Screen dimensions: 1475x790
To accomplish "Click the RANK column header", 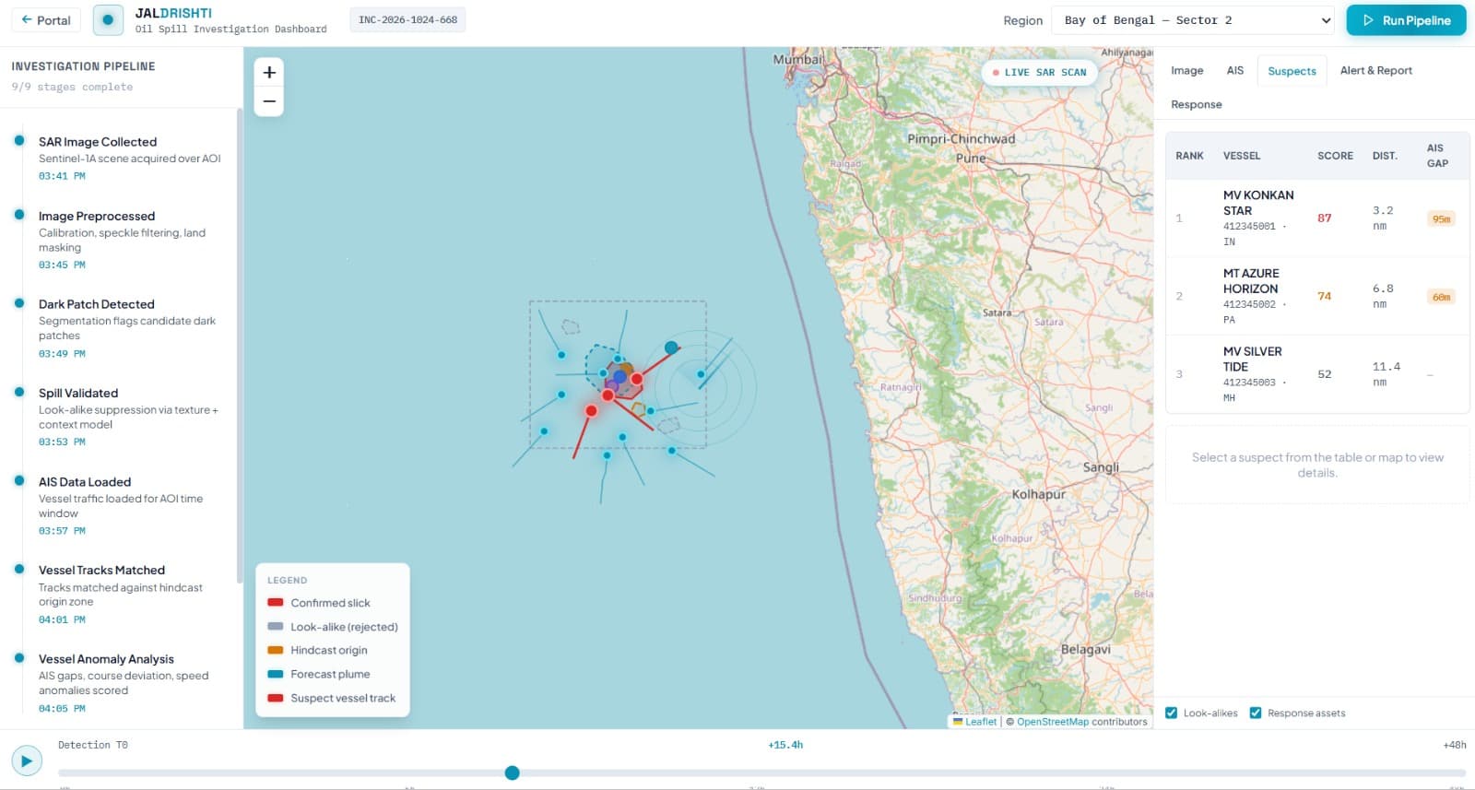I will point(1189,156).
